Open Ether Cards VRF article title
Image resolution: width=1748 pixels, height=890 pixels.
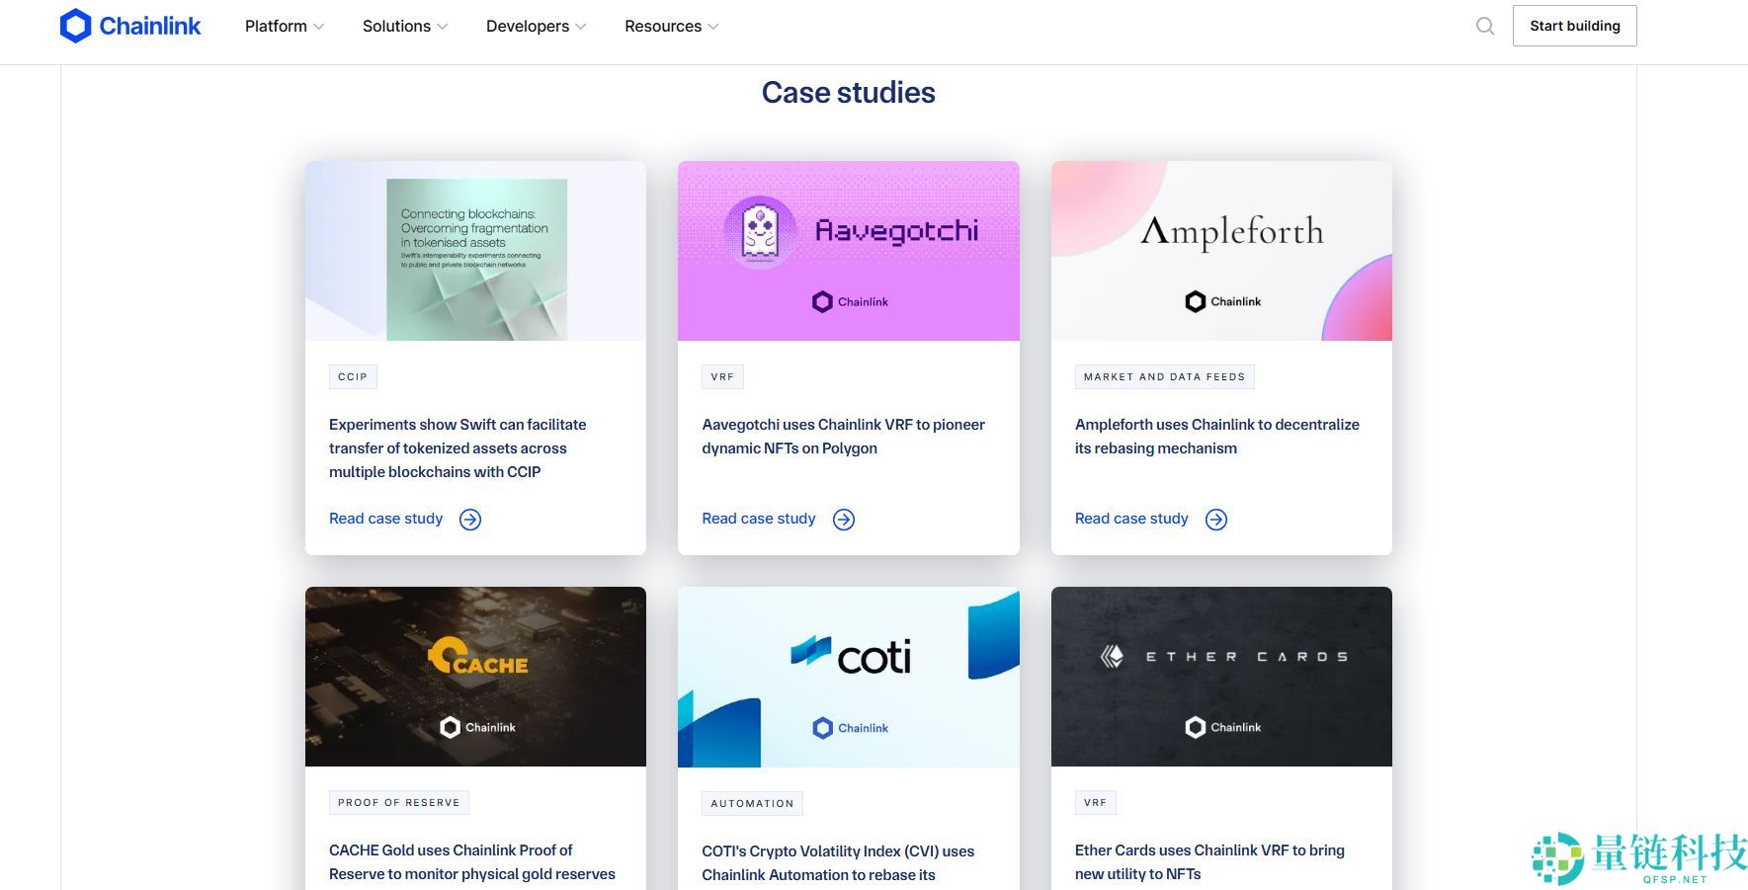(x=1209, y=862)
